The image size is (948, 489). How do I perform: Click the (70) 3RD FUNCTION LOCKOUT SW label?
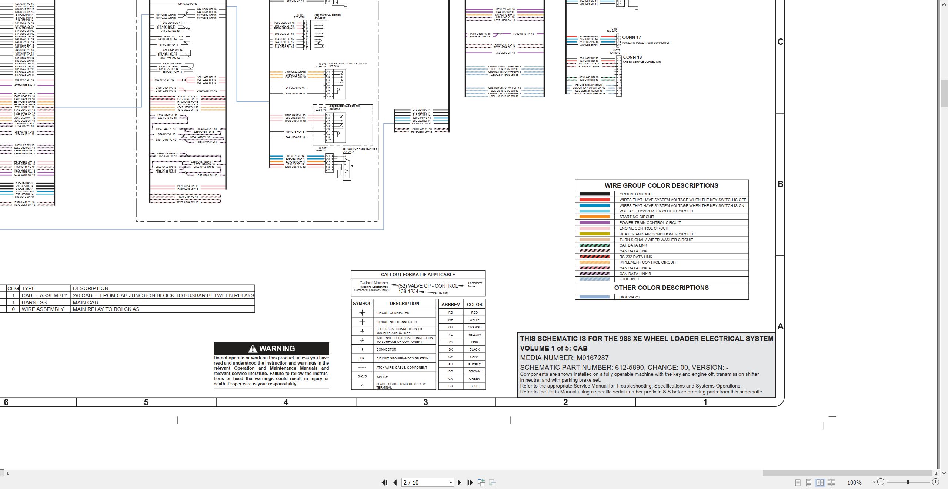(348, 64)
